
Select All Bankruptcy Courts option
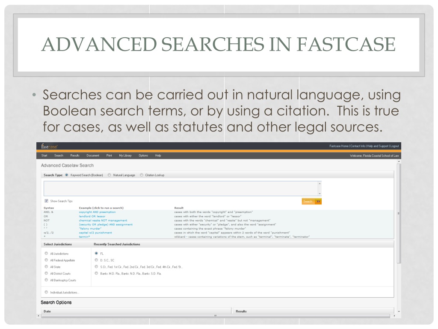46,280
